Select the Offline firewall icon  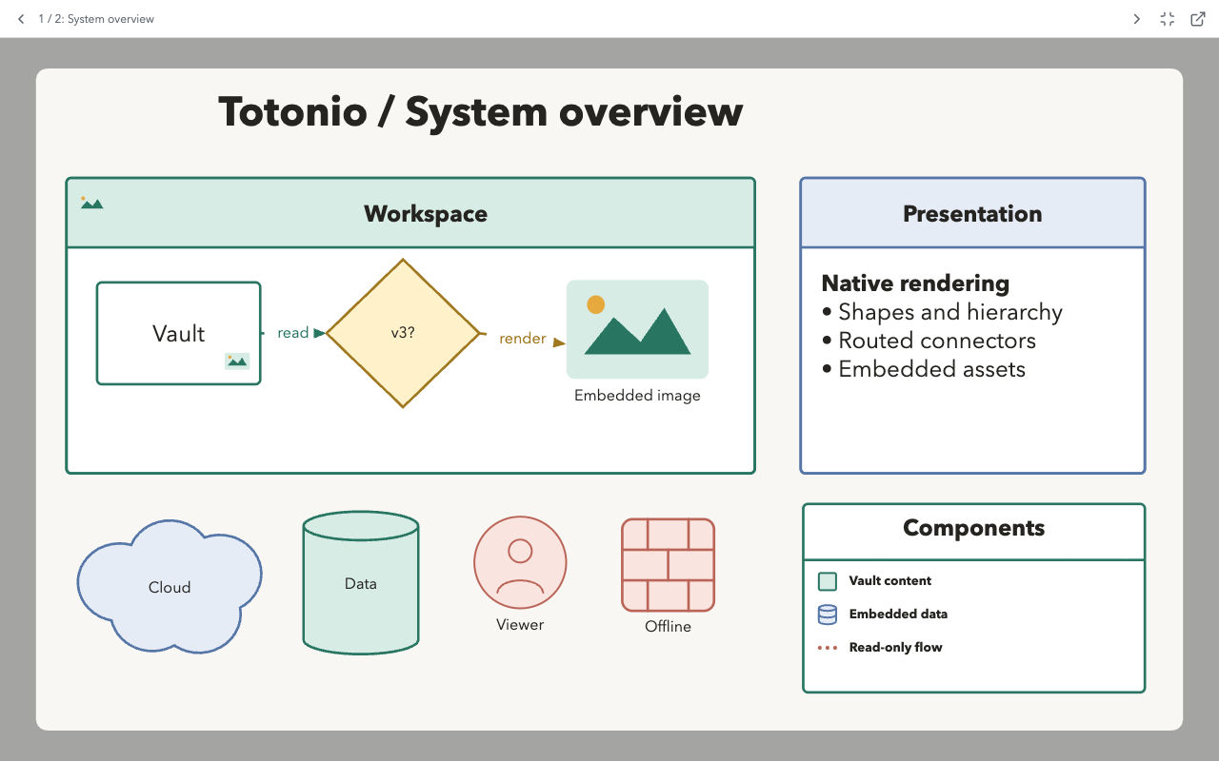668,565
